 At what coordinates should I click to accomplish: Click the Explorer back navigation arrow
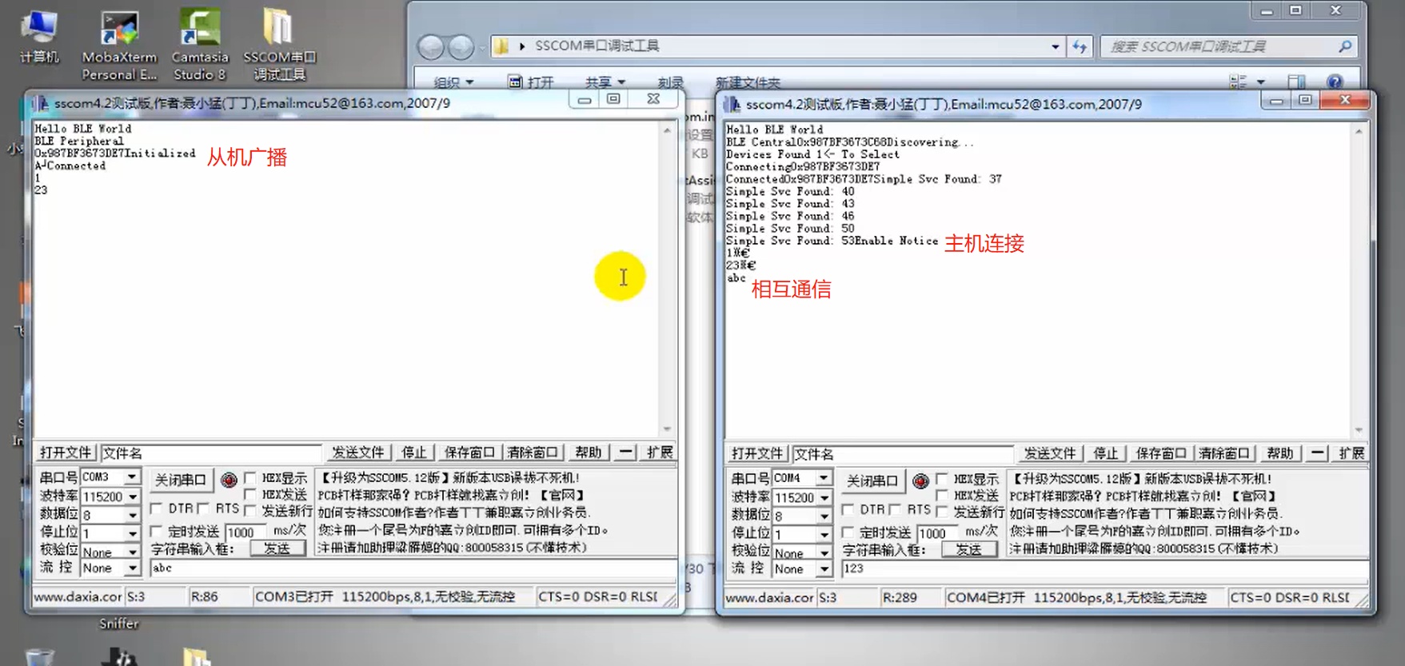click(x=431, y=47)
